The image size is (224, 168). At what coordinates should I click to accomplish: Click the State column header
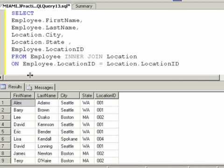tap(87, 96)
